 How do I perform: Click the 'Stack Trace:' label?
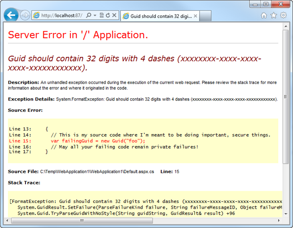pyautogui.click(x=24, y=183)
